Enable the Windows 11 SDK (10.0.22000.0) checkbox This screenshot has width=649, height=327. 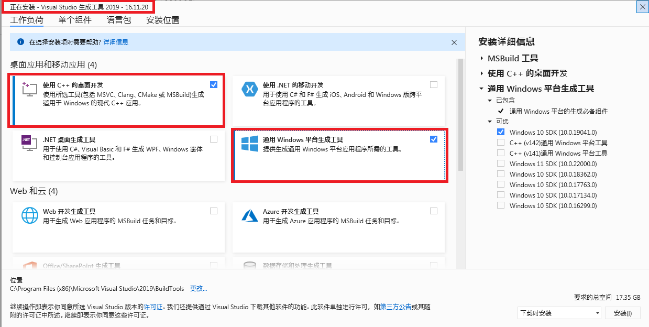[x=500, y=163]
